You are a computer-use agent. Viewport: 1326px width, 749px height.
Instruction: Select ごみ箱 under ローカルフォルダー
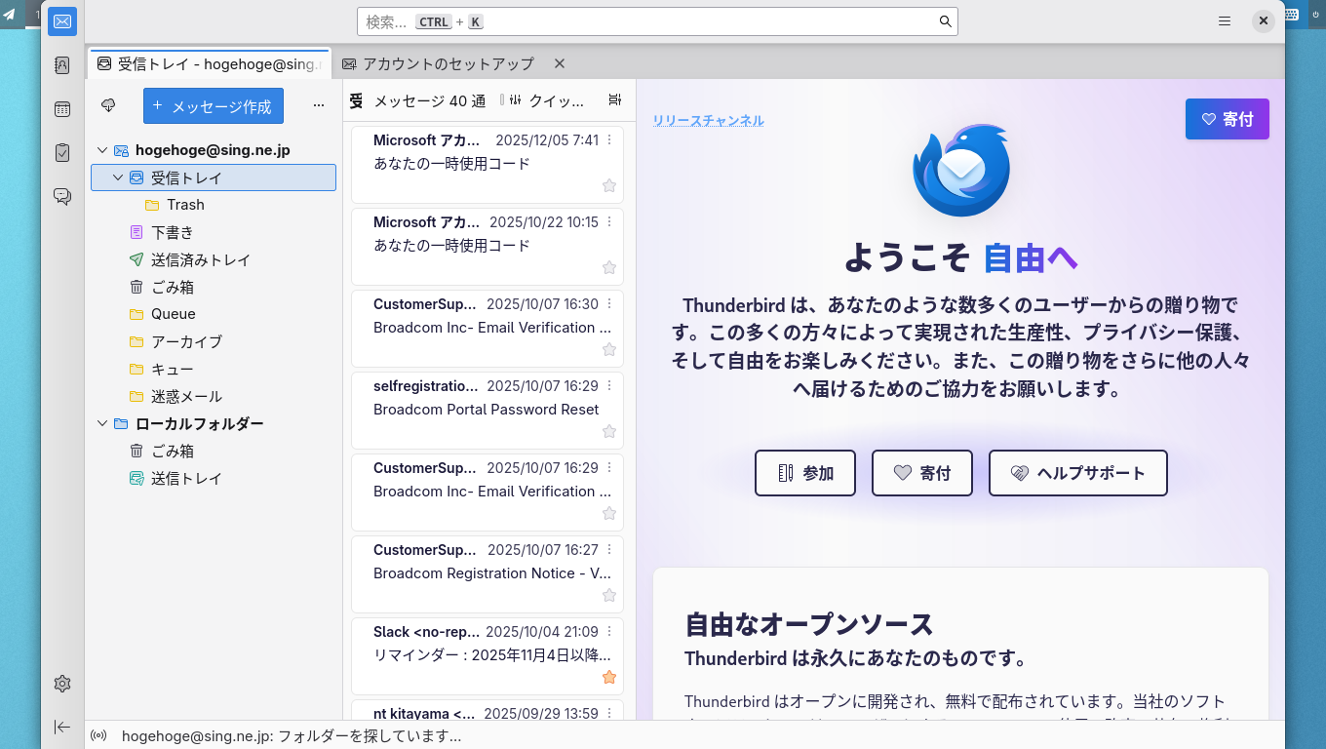coord(214,451)
